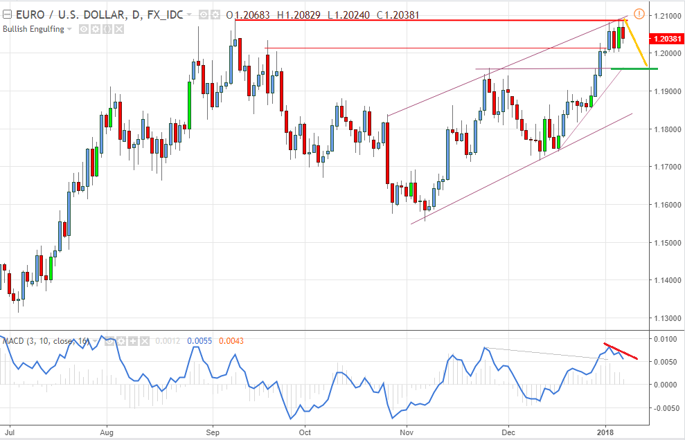The width and height of the screenshot is (685, 440).
Task: Click MACD line value 0.0055
Action: coord(199,341)
